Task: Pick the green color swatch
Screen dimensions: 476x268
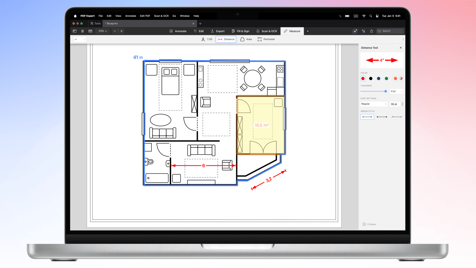Action: pyautogui.click(x=386, y=79)
